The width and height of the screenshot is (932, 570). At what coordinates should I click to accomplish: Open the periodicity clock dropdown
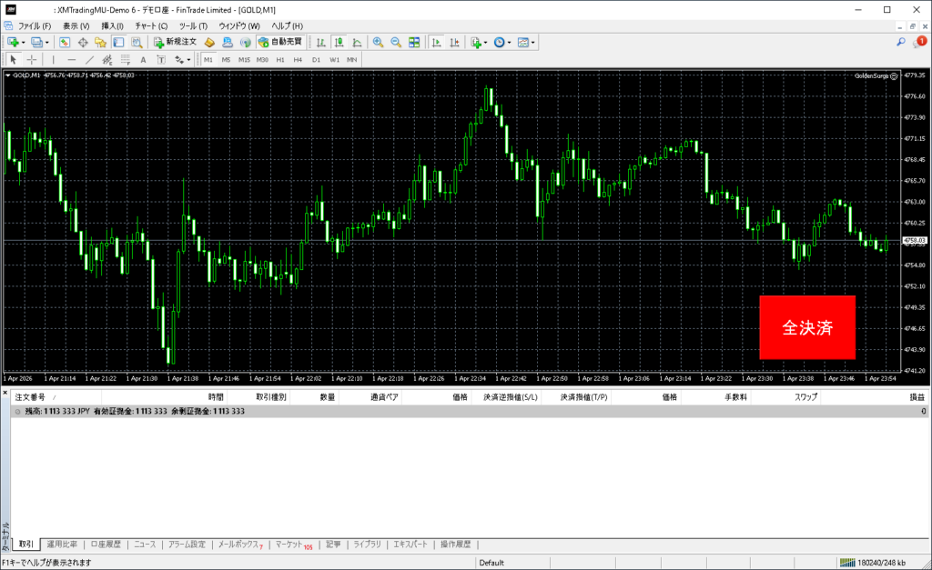coord(510,42)
